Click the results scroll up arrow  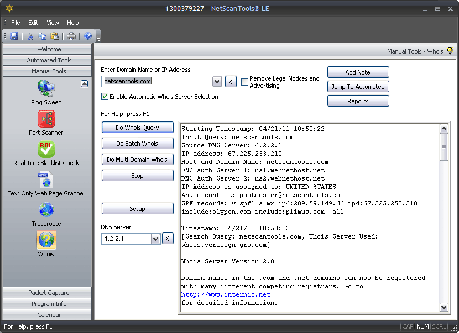[444, 128]
